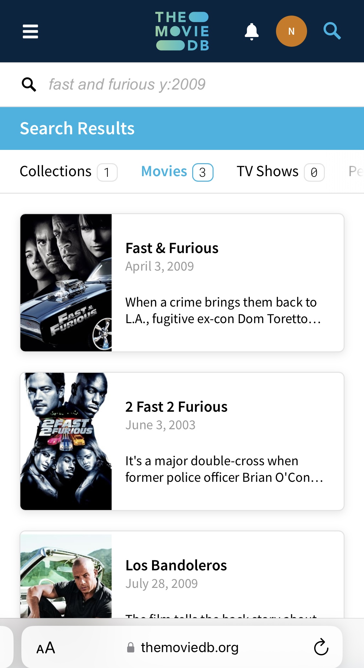Image resolution: width=364 pixels, height=668 pixels.
Task: Open the Los Bandoleros title link
Action: click(176, 565)
